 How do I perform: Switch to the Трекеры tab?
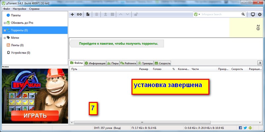pos(145,63)
